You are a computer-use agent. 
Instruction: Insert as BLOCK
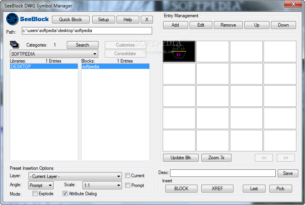click(181, 189)
